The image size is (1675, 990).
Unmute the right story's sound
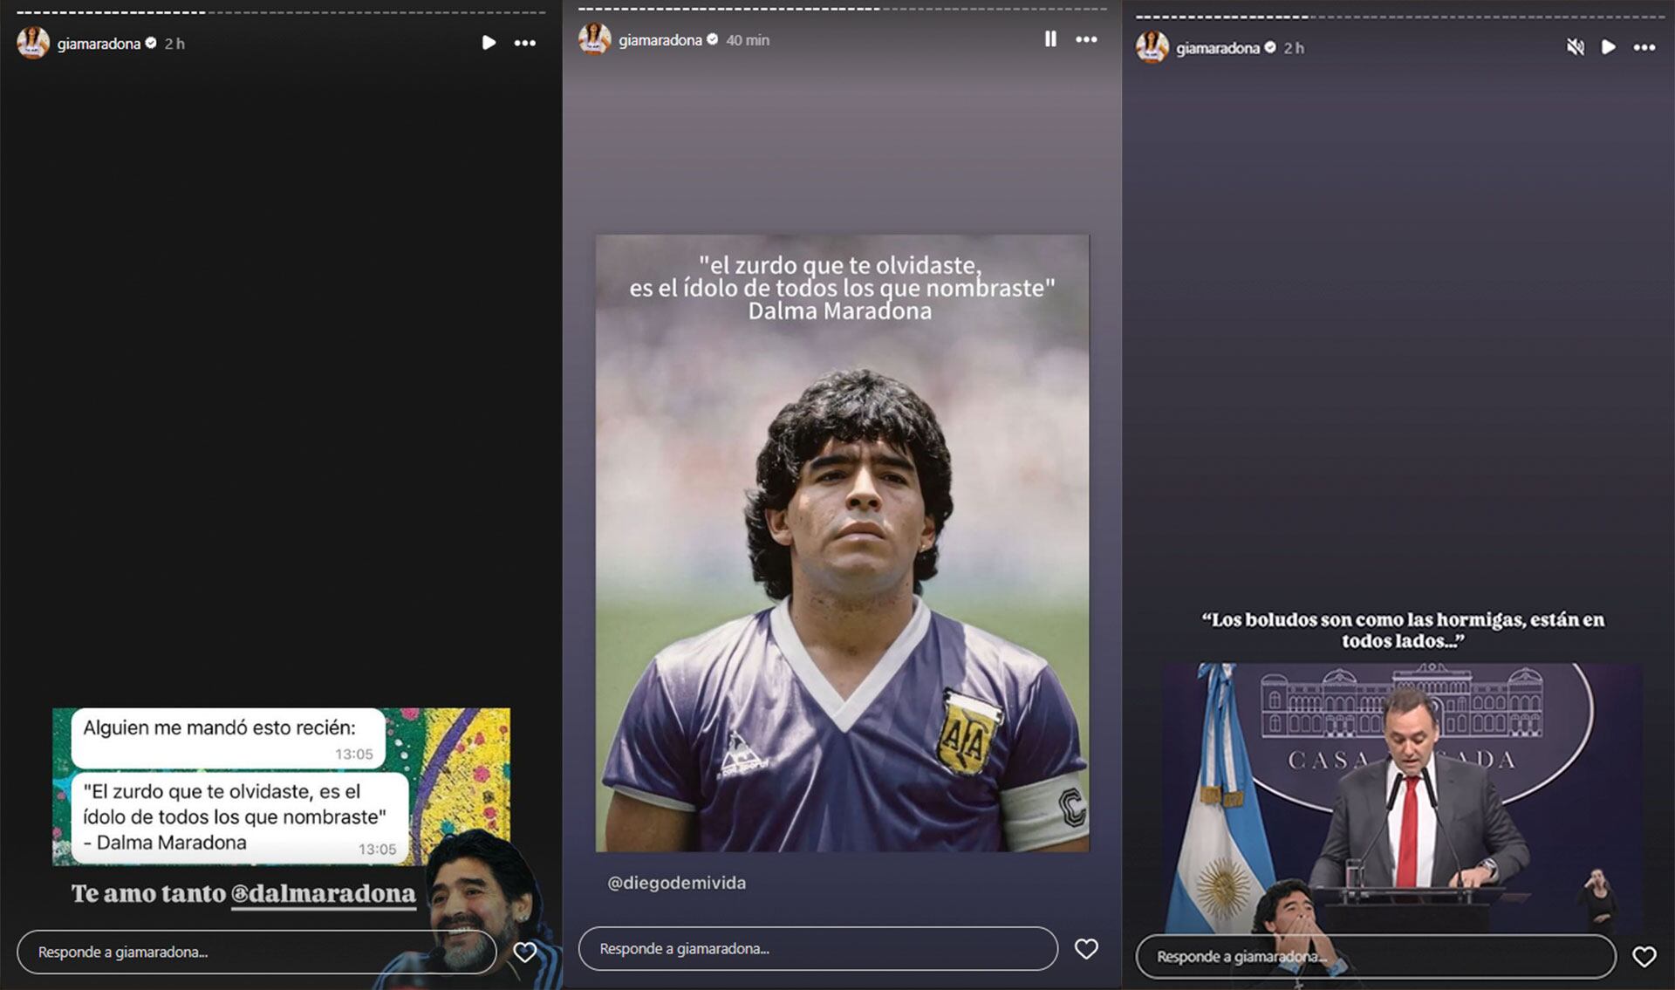1575,47
